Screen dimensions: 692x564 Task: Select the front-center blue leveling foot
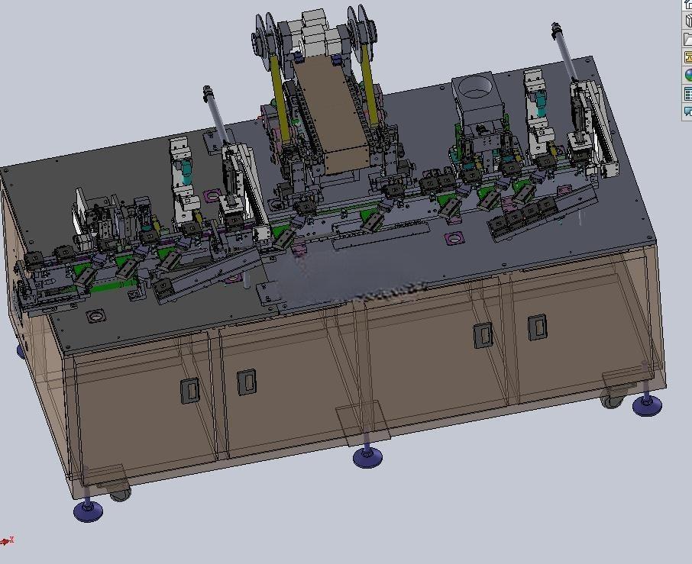367,456
